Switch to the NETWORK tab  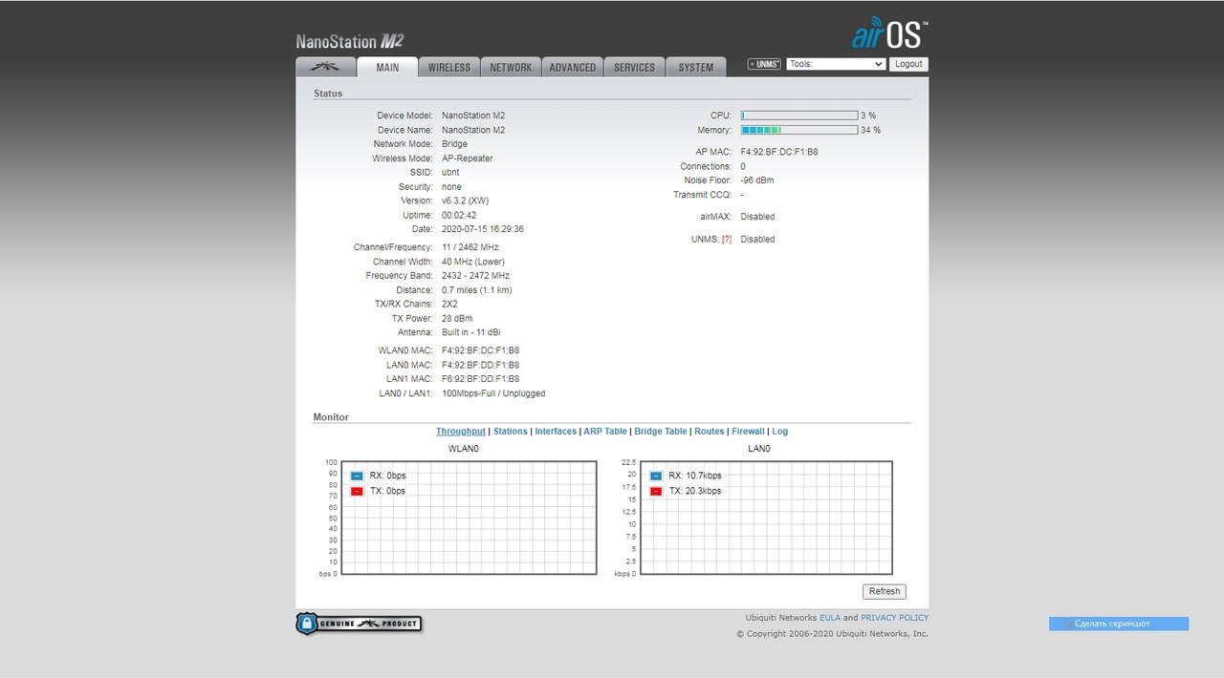tap(511, 67)
